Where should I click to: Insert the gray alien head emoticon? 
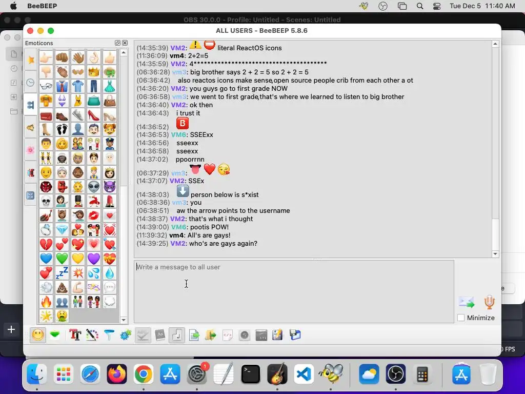pos(94,187)
